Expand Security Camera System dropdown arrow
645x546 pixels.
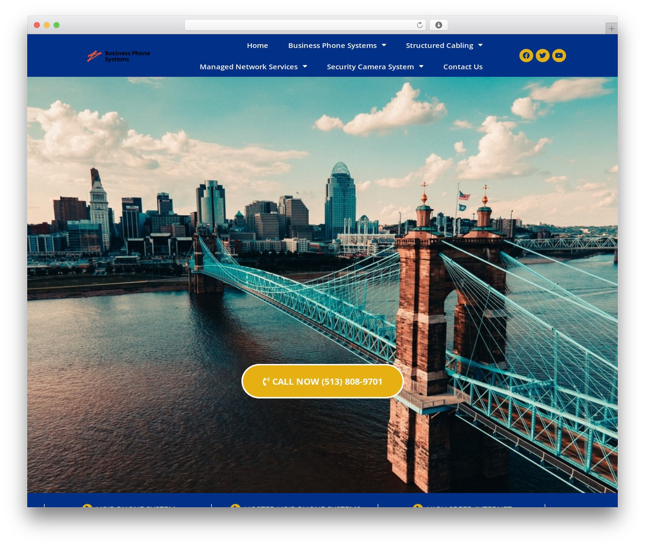421,66
